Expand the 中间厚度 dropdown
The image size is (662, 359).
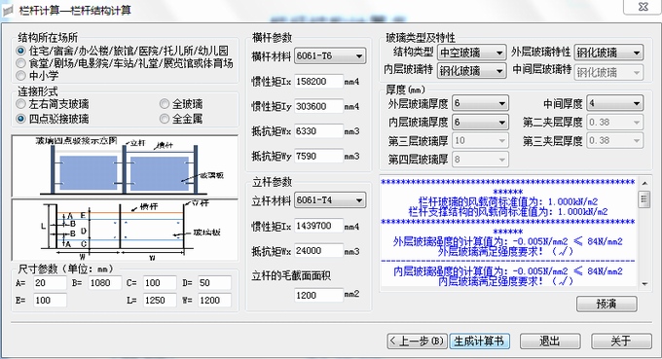[615, 103]
